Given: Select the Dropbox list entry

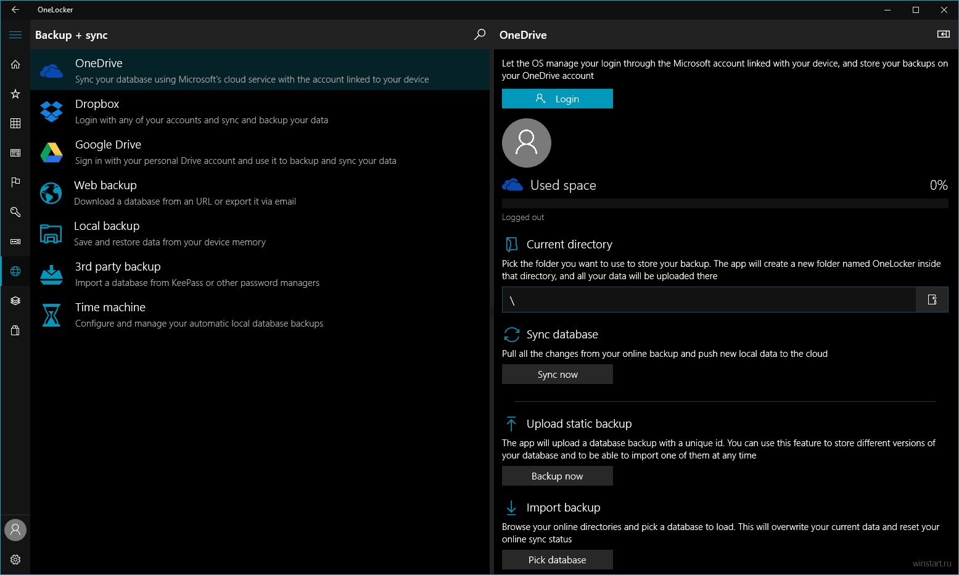Looking at the screenshot, I should point(260,111).
